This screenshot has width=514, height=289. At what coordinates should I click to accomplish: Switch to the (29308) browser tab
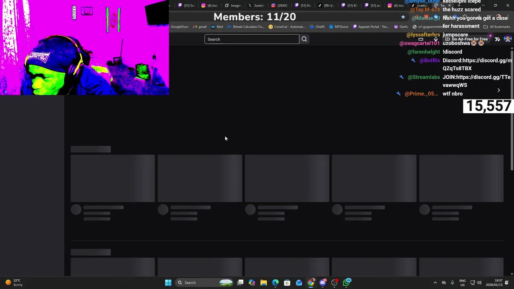pos(279,6)
